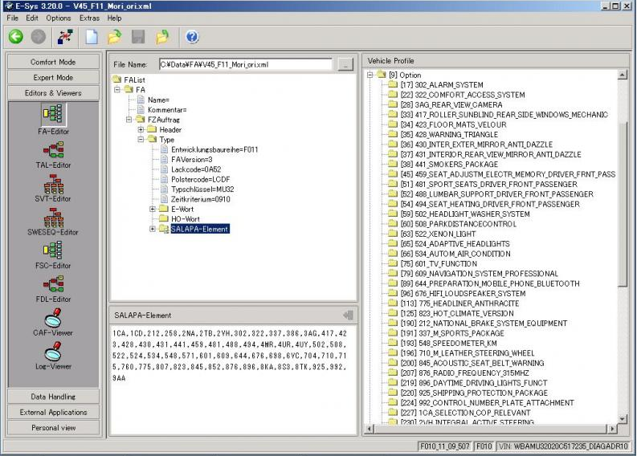Image resolution: width=637 pixels, height=456 pixels.
Task: Open the Extras menu
Action: coord(89,18)
